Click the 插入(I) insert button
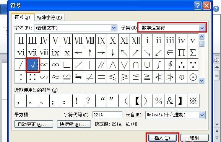Image resolution: width=221 pixels, height=142 pixels. point(162,138)
